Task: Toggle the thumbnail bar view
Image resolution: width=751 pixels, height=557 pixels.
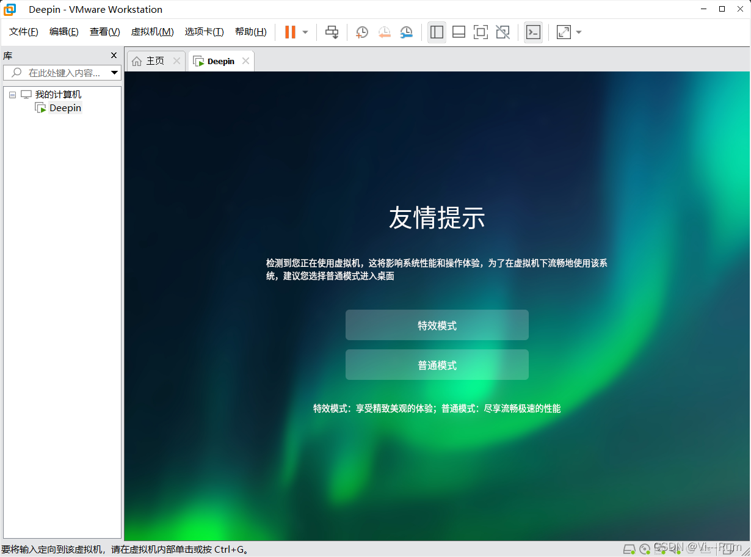Action: (x=459, y=32)
